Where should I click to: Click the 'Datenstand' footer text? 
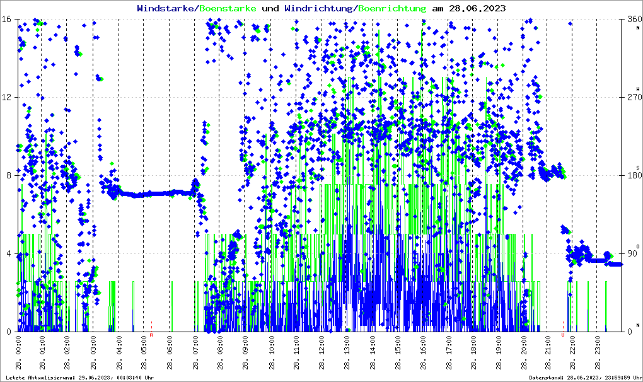(547, 378)
